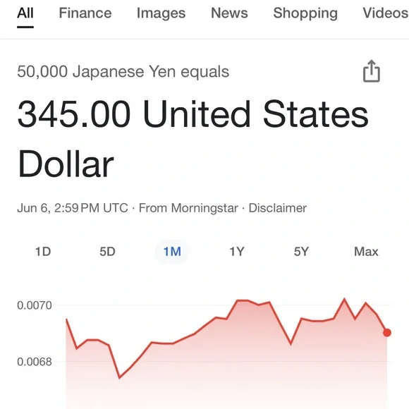Click the red endpoint dot on the chart

pyautogui.click(x=387, y=333)
